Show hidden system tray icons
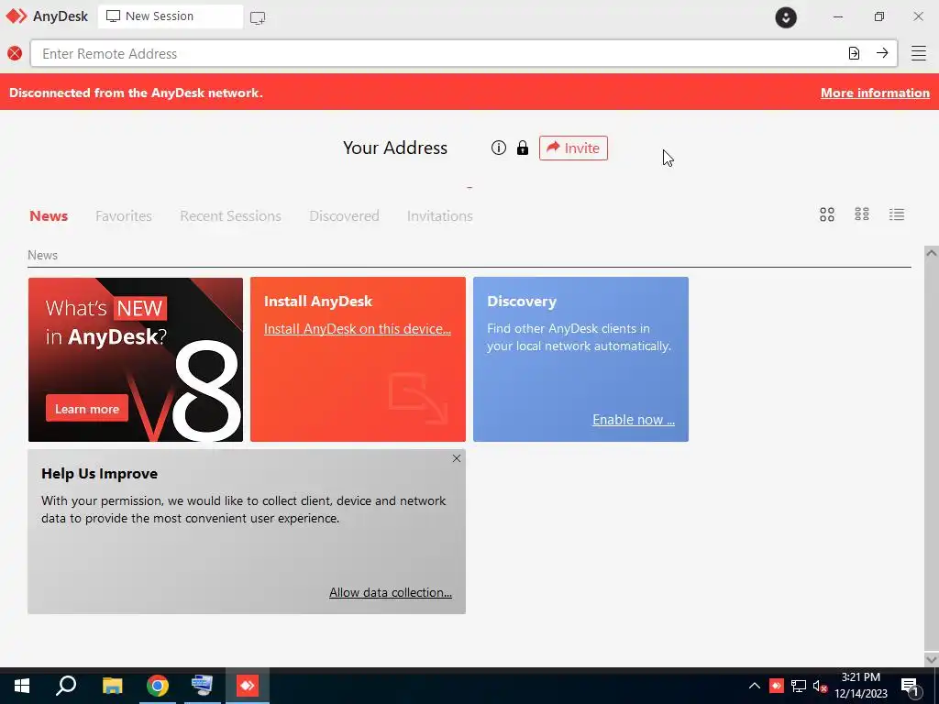This screenshot has width=939, height=704. pyautogui.click(x=755, y=686)
